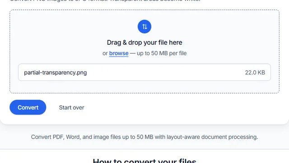Click the up to 50 MB per file text
The height and width of the screenshot is (163, 289).
point(162,53)
